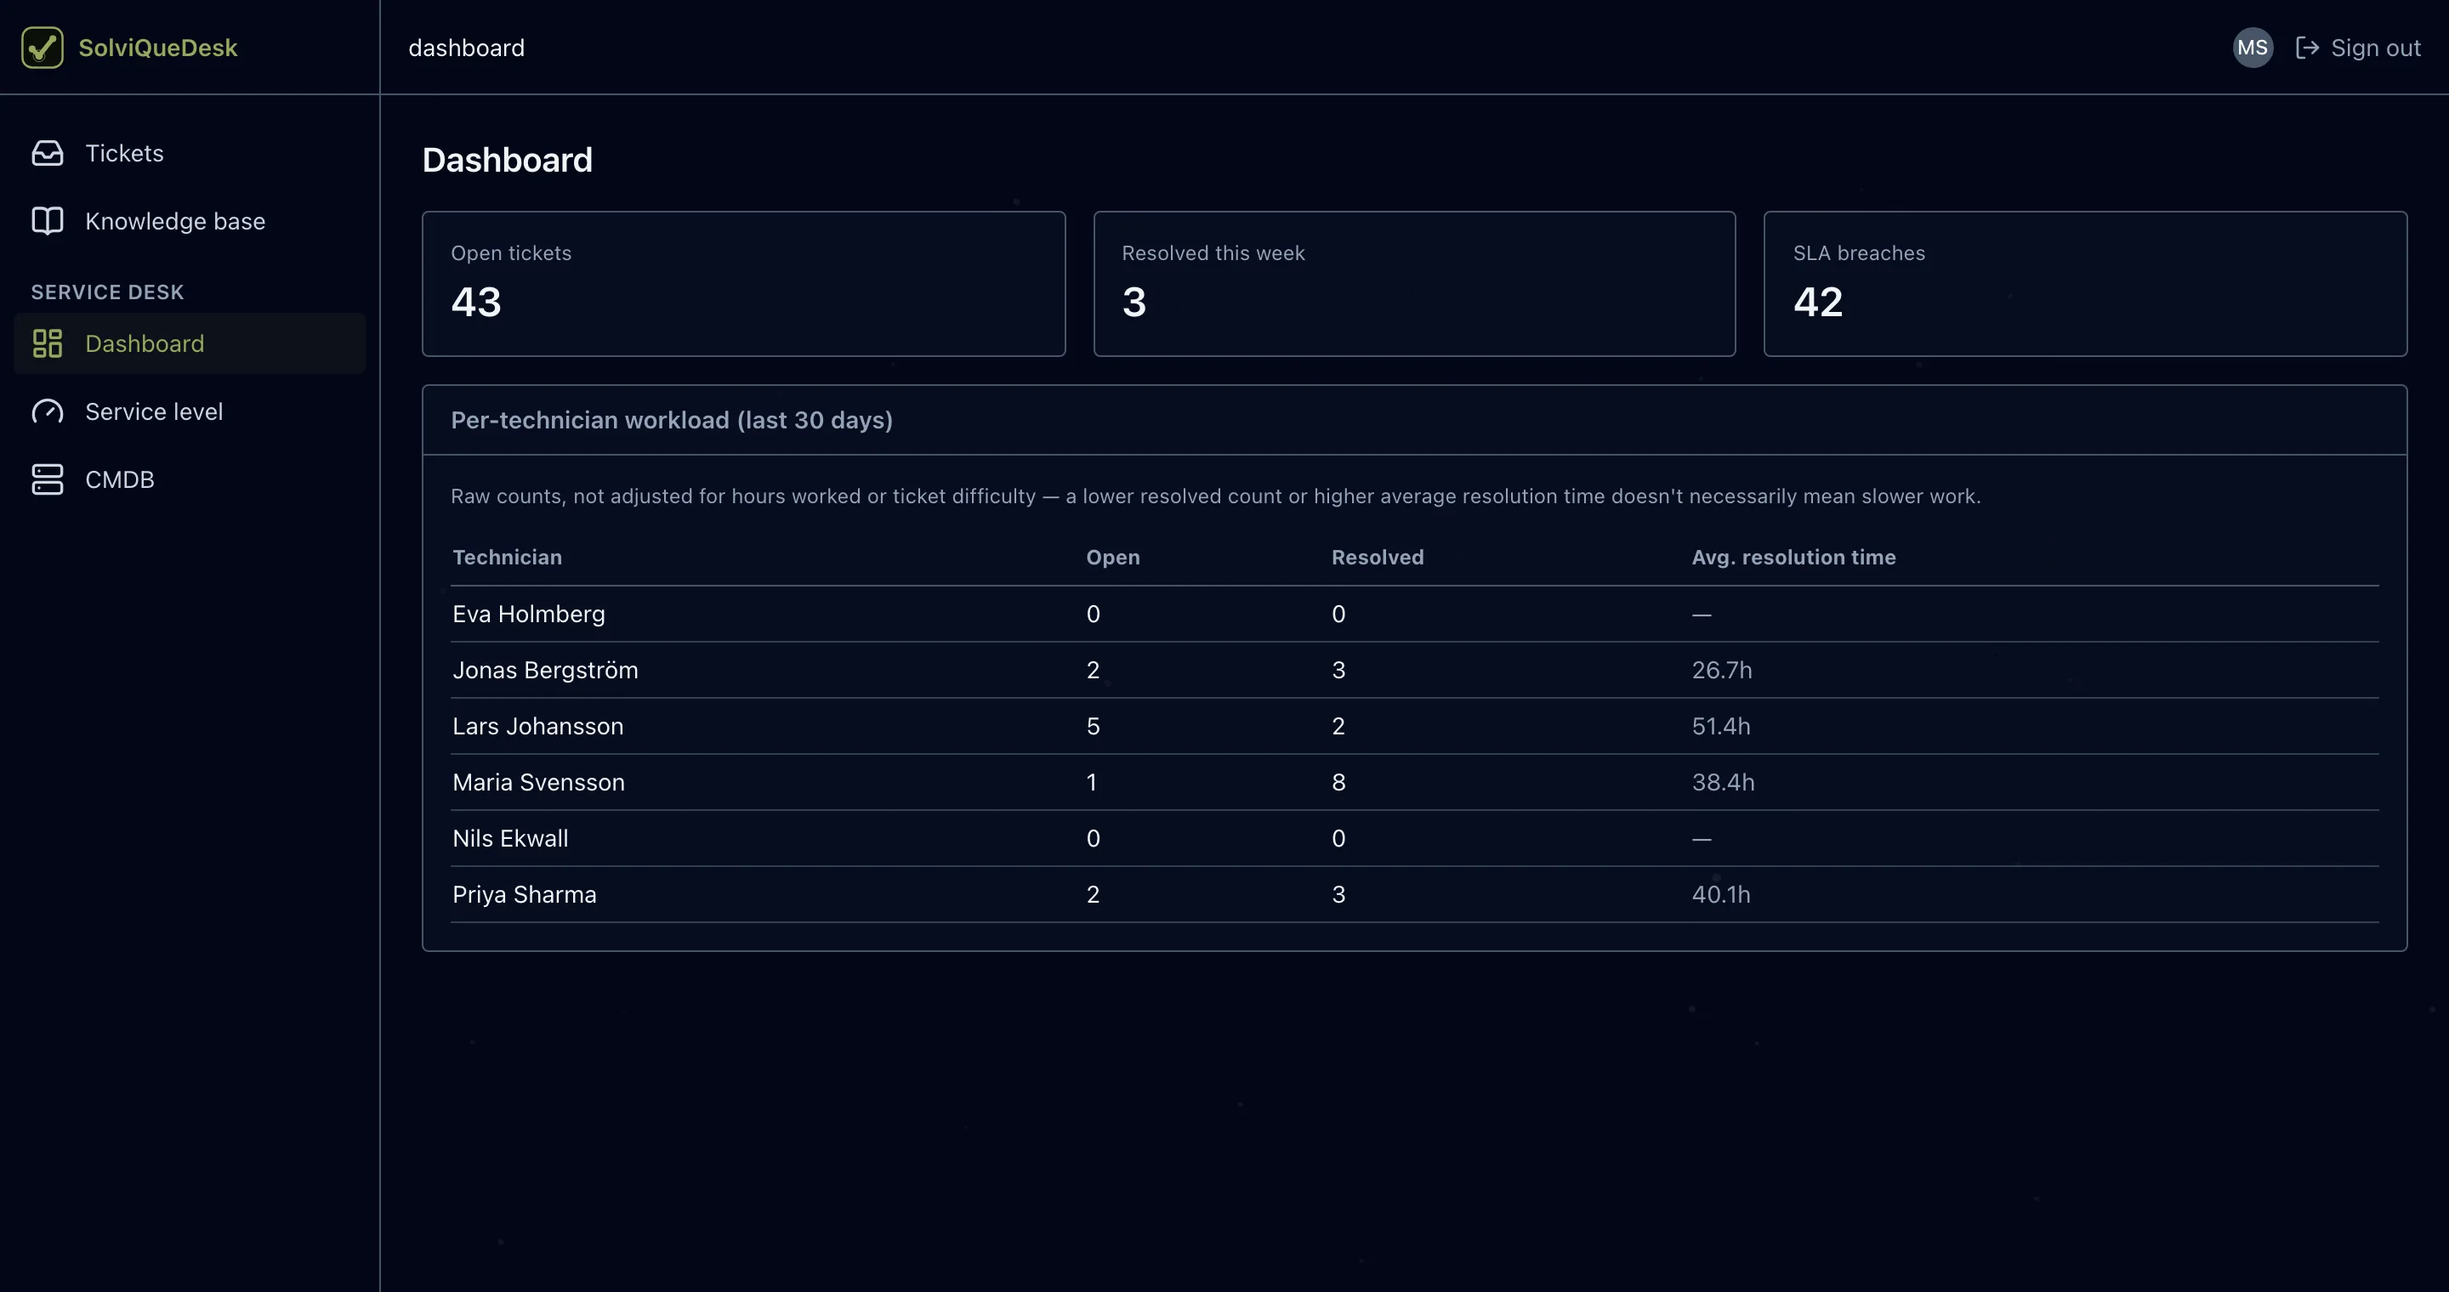The height and width of the screenshot is (1292, 2449).
Task: Select the Priya Sharma row name
Action: click(x=524, y=895)
